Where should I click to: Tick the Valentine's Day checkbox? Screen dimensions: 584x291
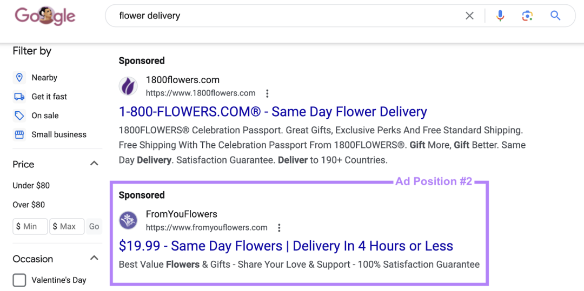click(19, 280)
